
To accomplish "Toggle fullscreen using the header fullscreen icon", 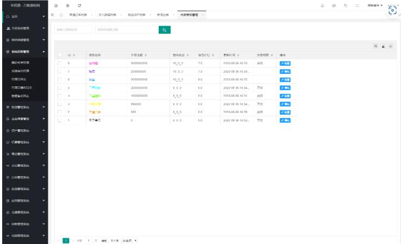I will 357,5.
